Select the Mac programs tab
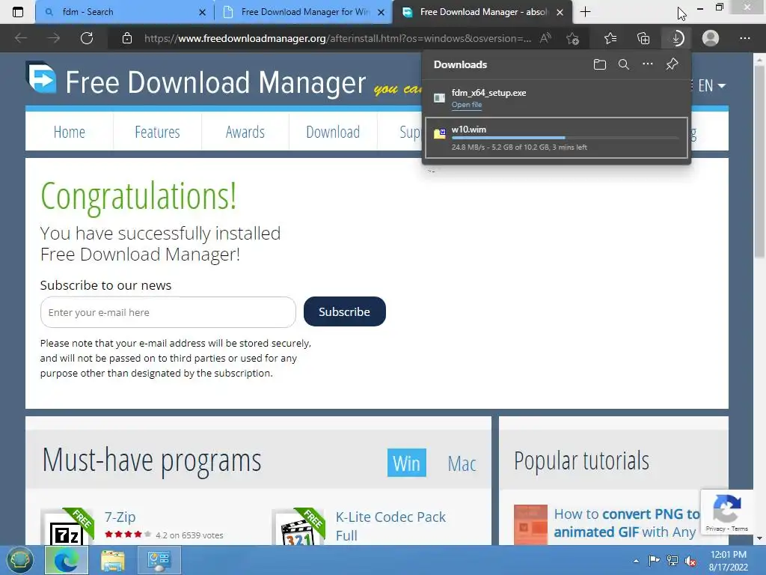Image resolution: width=766 pixels, height=575 pixels. [462, 463]
